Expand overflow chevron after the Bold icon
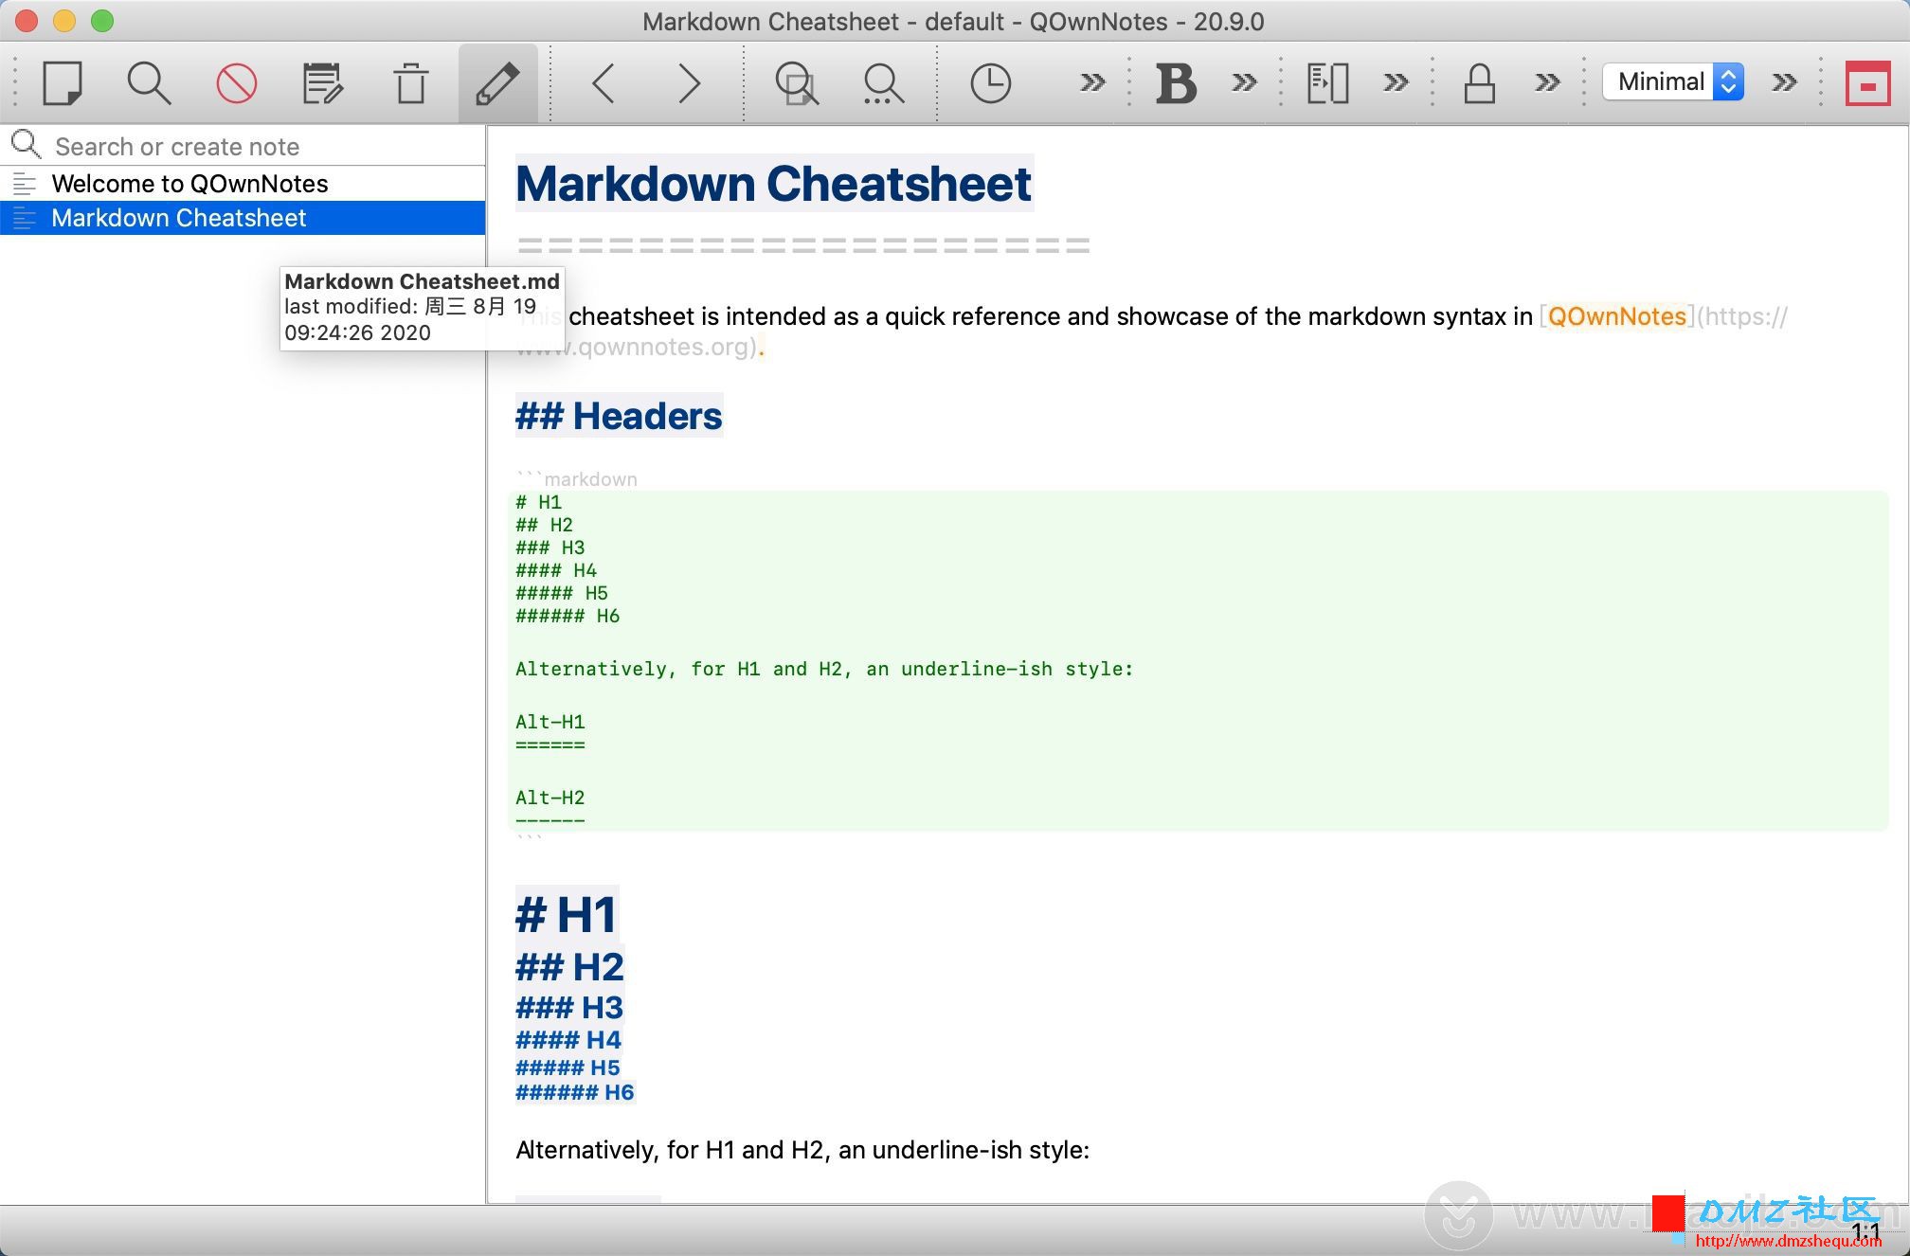 tap(1244, 82)
